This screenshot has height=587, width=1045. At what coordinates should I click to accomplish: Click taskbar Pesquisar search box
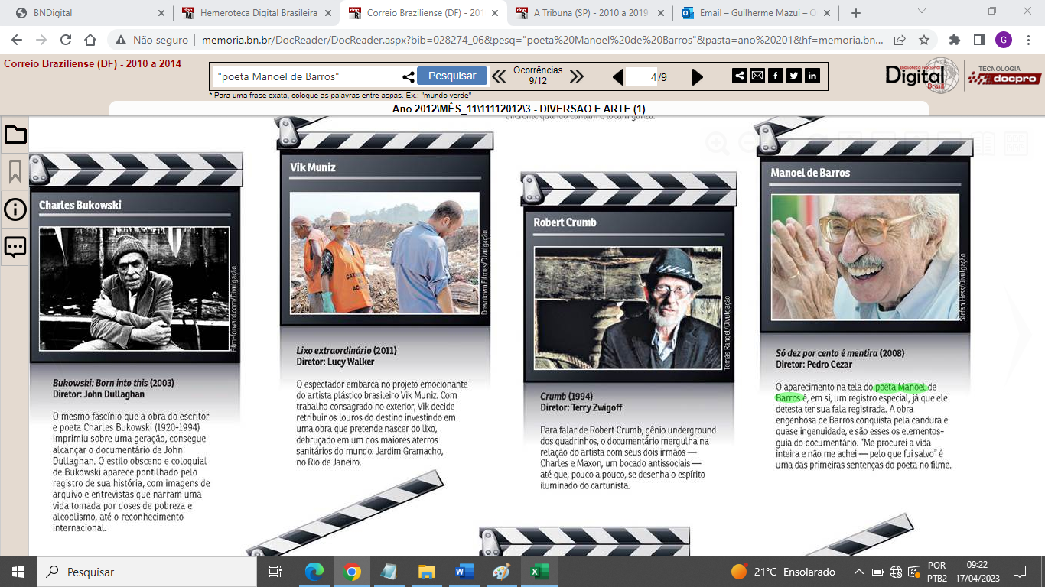147,572
